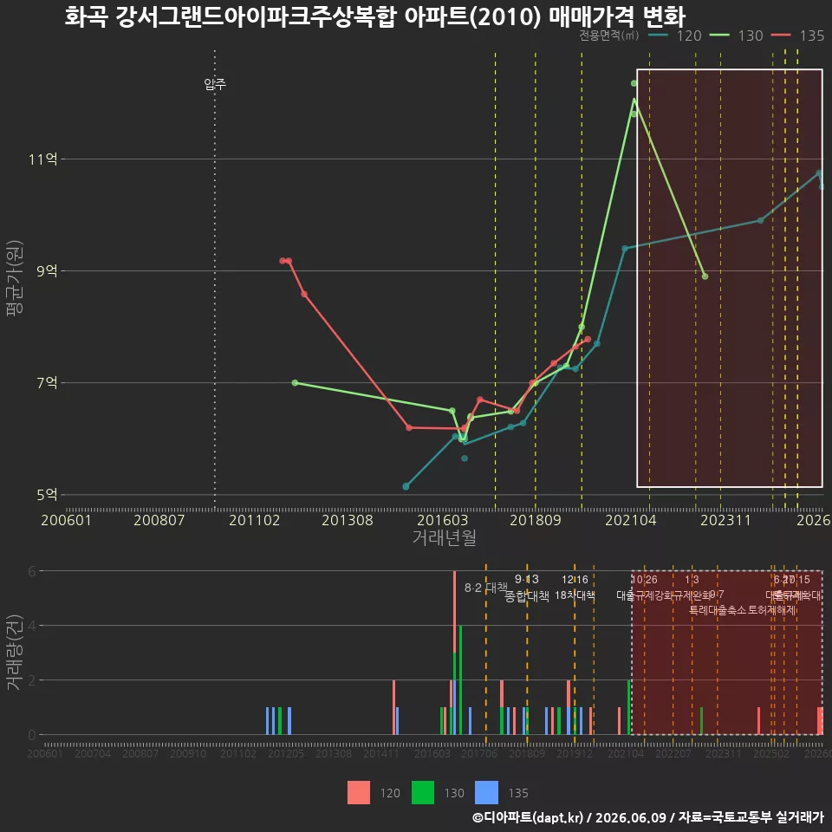The height and width of the screenshot is (832, 832).
Task: Click the first 120 data point near 5억
Action: point(406,486)
